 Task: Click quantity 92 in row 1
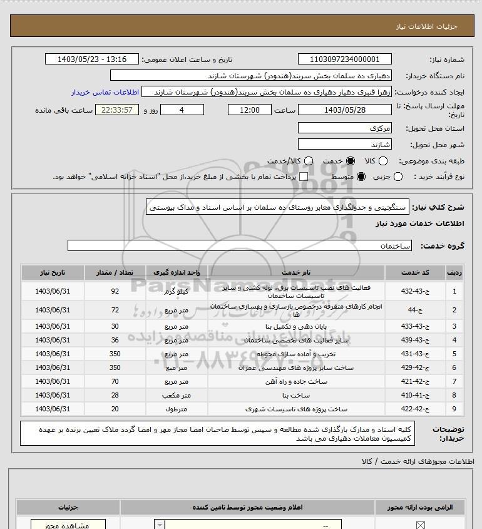(x=115, y=291)
